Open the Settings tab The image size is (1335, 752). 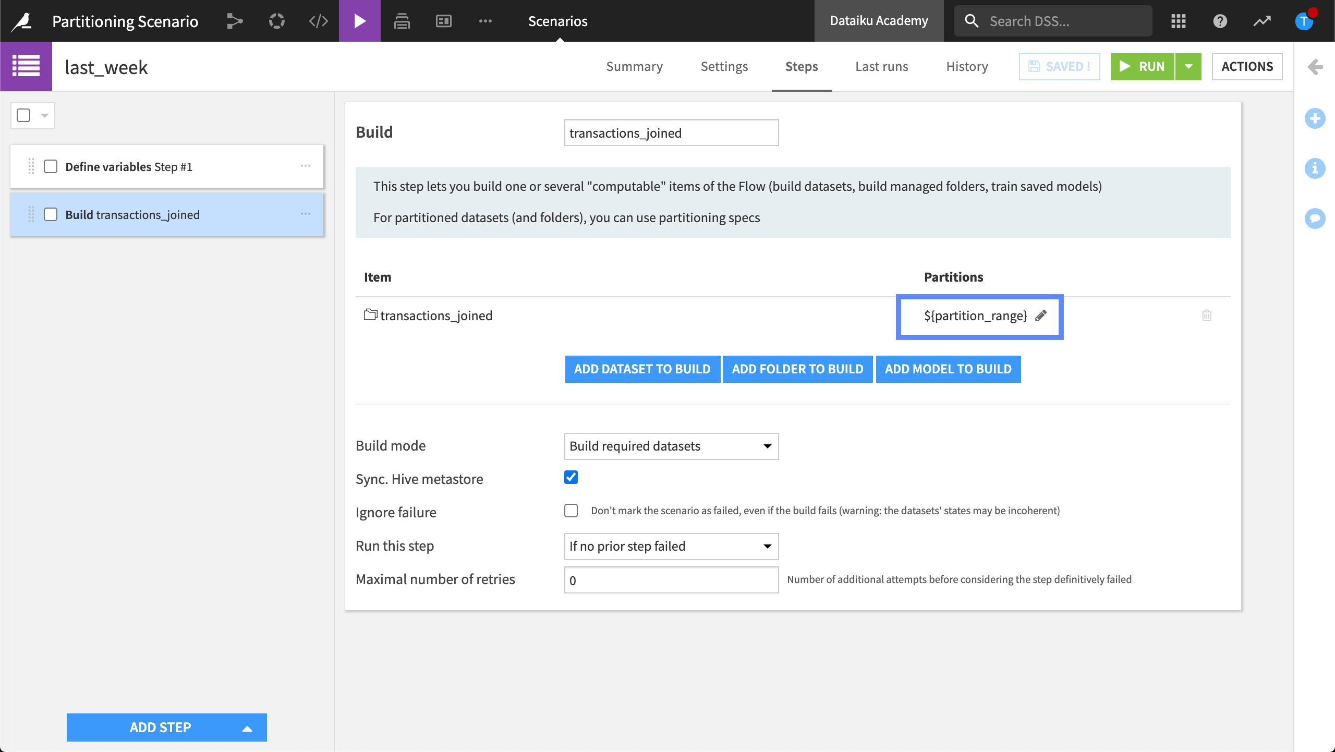pos(724,67)
